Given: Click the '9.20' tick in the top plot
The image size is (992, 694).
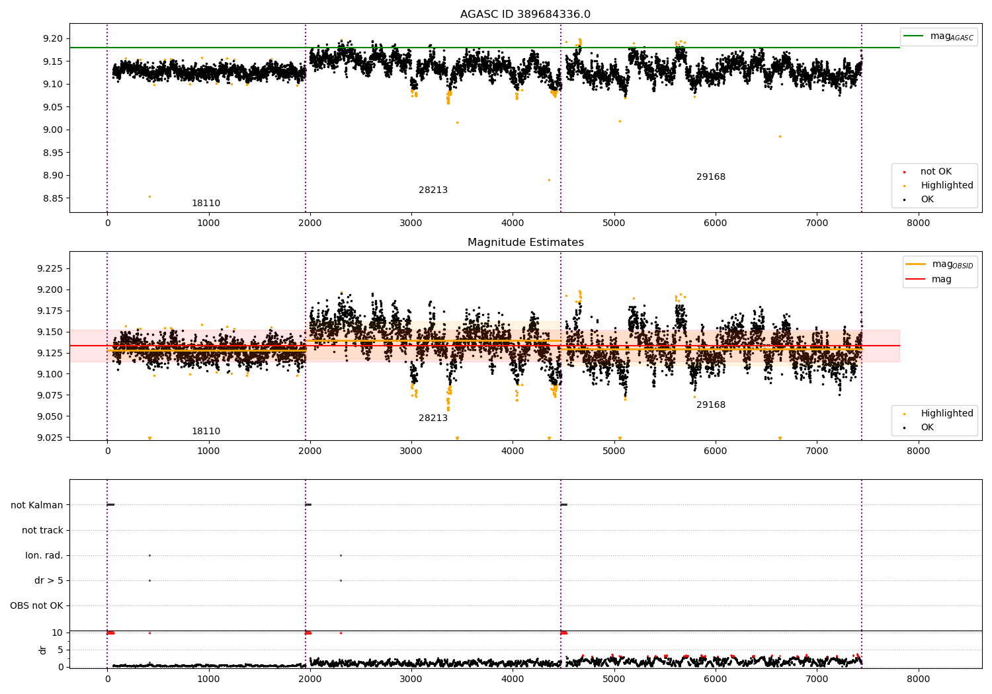Looking at the screenshot, I should click(x=54, y=38).
